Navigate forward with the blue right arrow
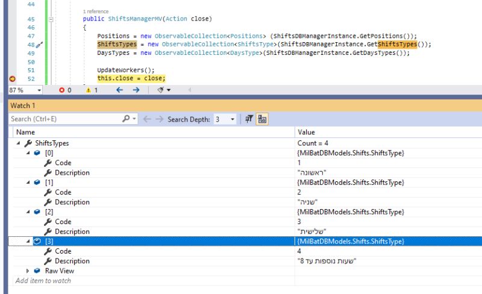482x294 pixels. [136, 90]
